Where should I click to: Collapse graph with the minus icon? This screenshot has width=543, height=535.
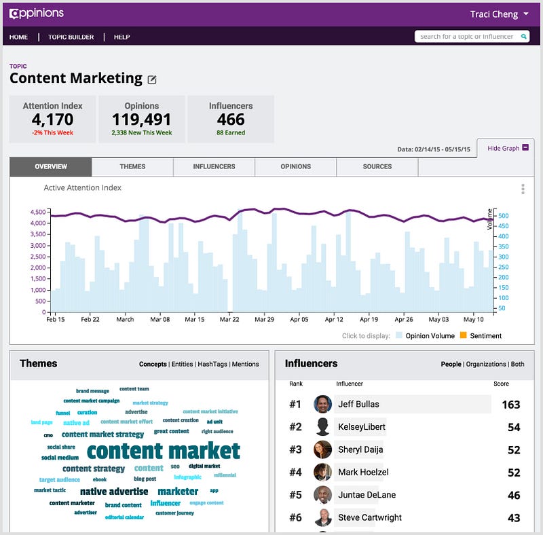pos(525,147)
